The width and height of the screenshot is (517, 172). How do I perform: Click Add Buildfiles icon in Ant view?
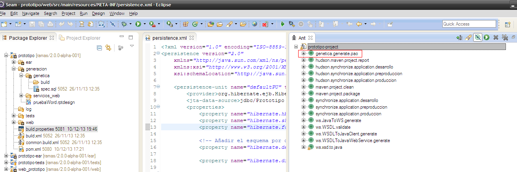[x=459, y=38]
